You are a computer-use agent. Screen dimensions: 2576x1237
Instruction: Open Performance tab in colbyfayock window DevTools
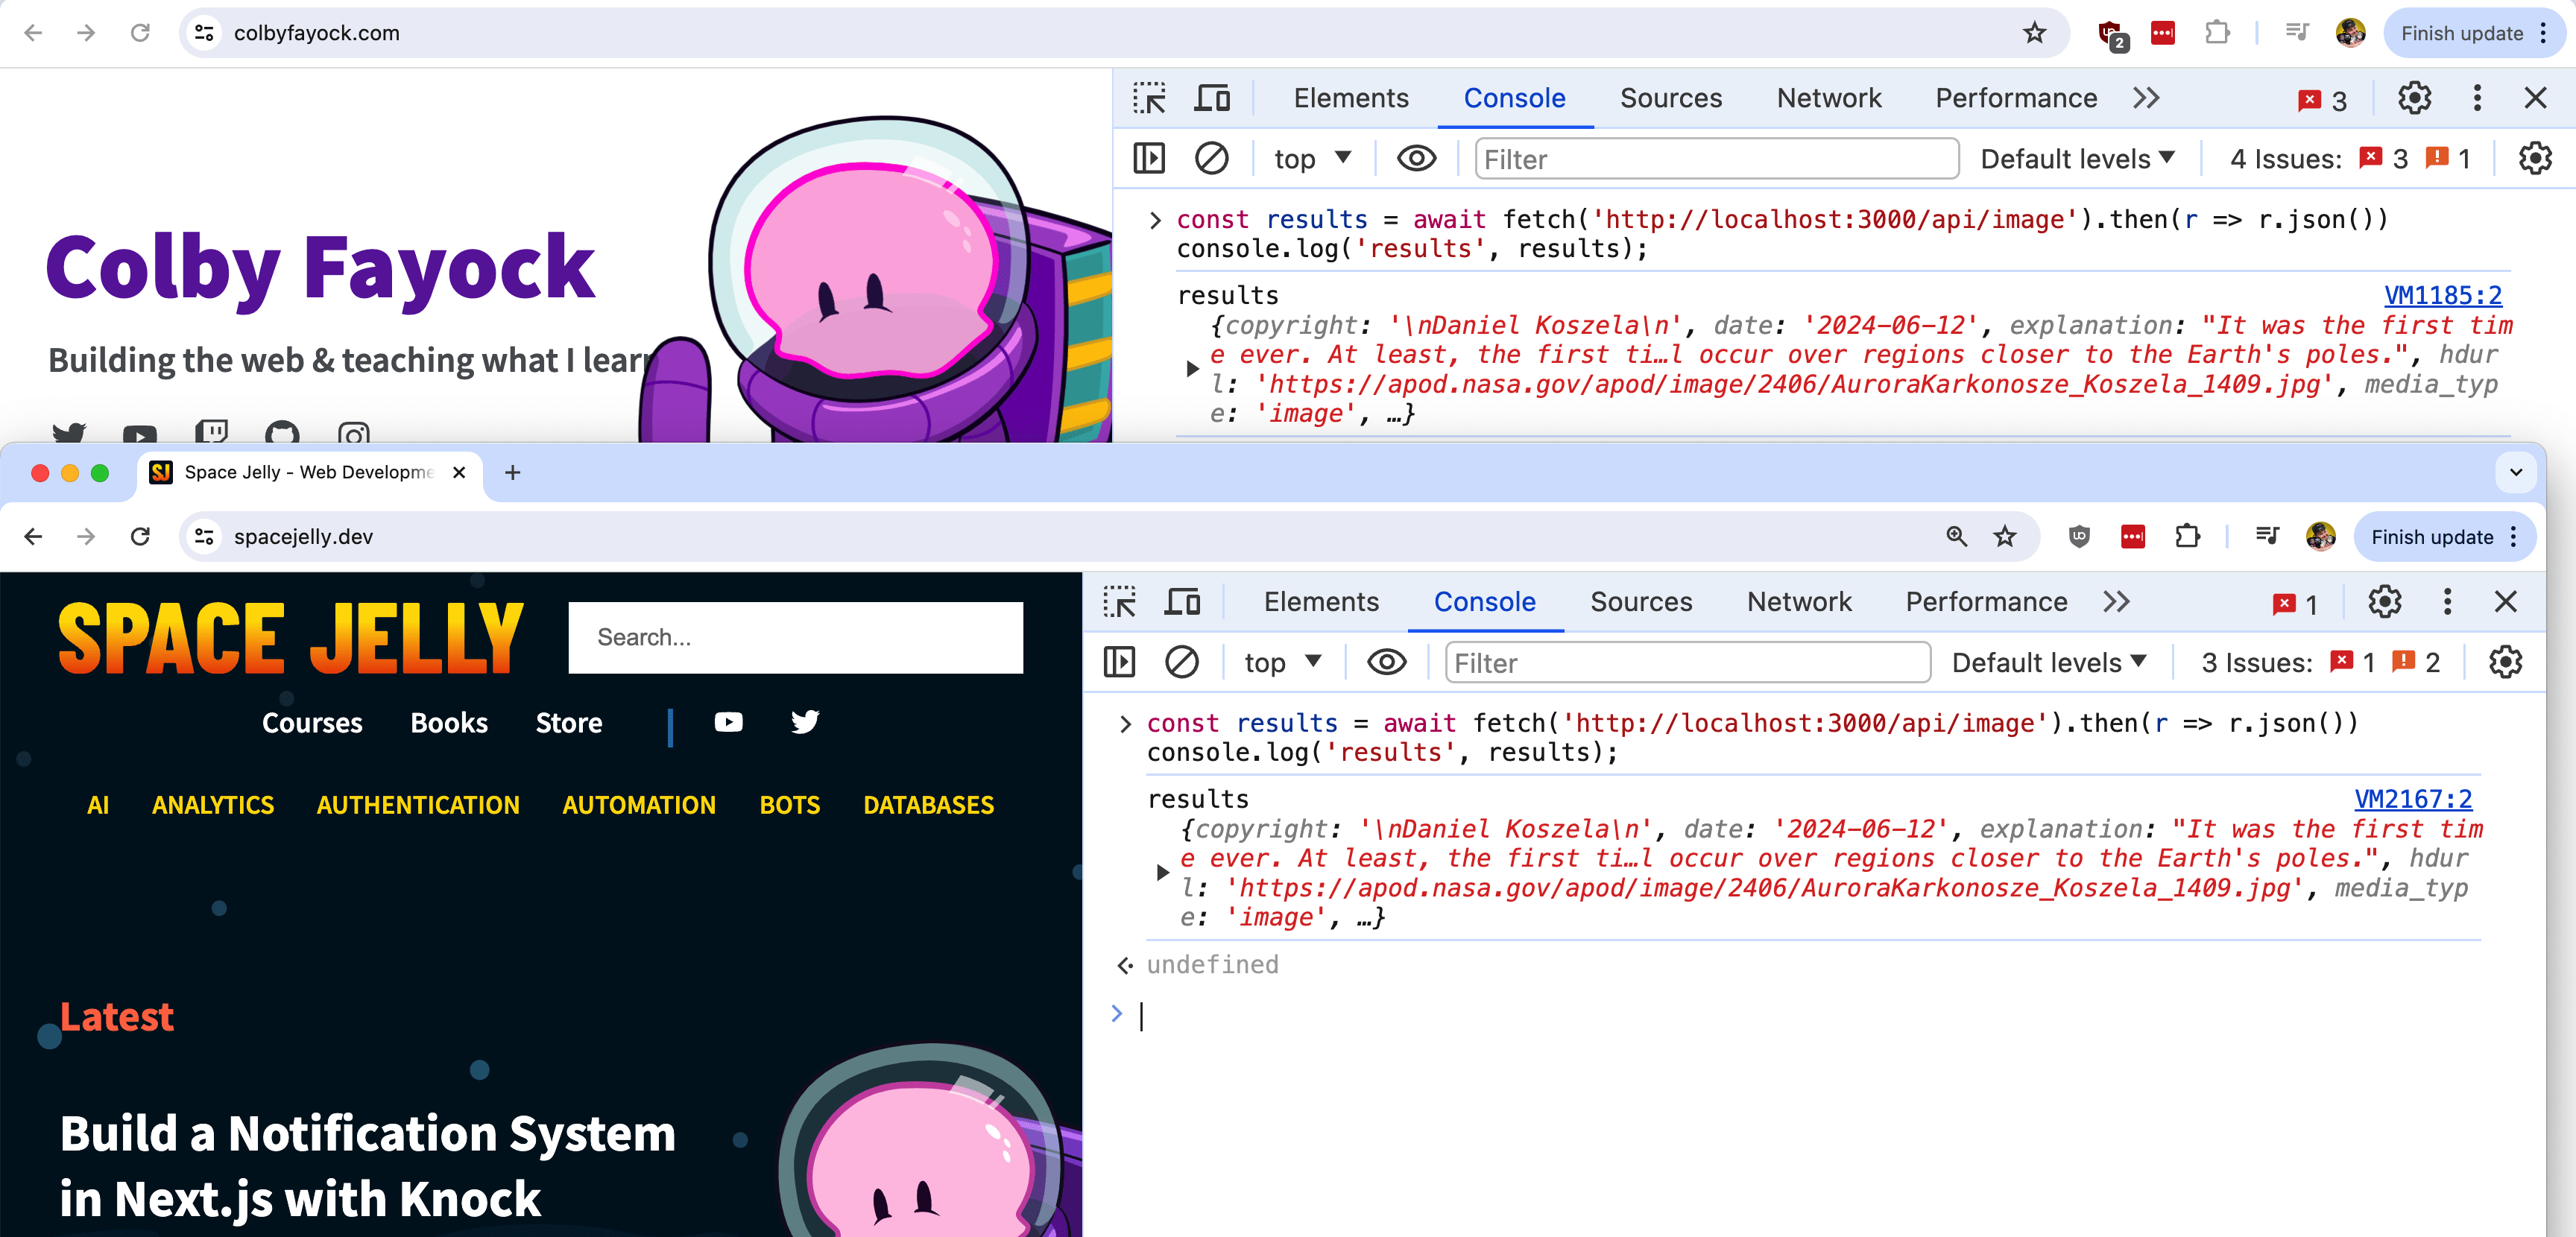click(2015, 98)
